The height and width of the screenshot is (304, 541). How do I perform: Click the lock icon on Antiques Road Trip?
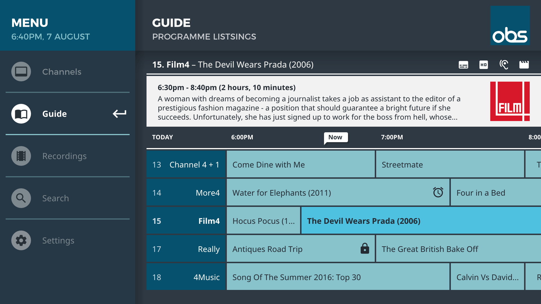click(365, 249)
